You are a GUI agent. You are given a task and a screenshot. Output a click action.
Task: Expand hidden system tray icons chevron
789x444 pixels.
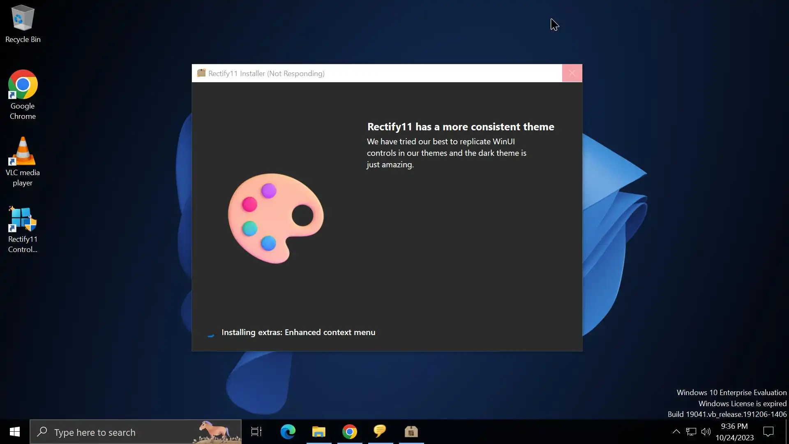676,432
